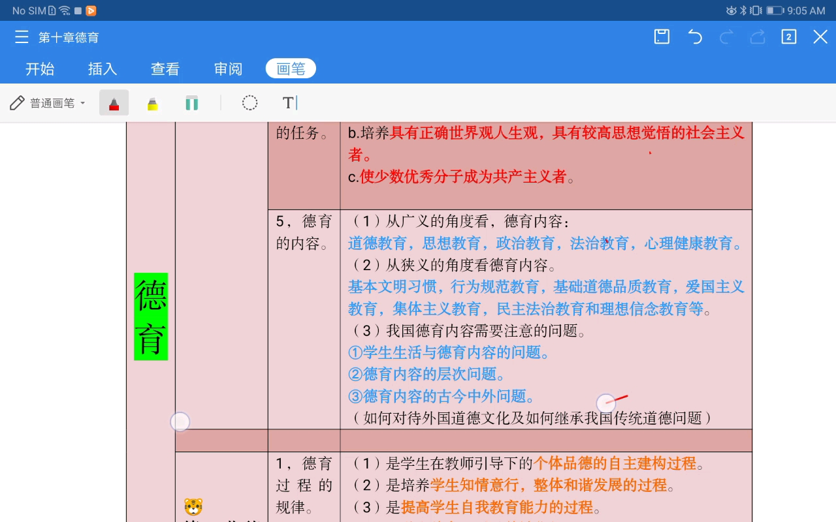Tap the orange play app notification icon
836x522 pixels.
[91, 10]
